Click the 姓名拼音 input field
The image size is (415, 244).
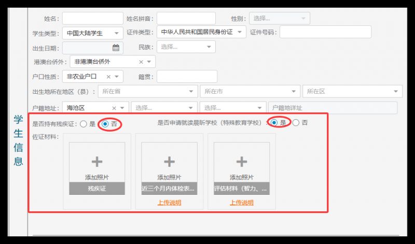click(x=186, y=18)
